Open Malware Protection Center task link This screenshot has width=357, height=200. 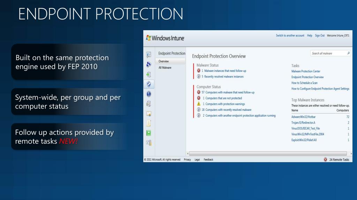[x=306, y=71]
